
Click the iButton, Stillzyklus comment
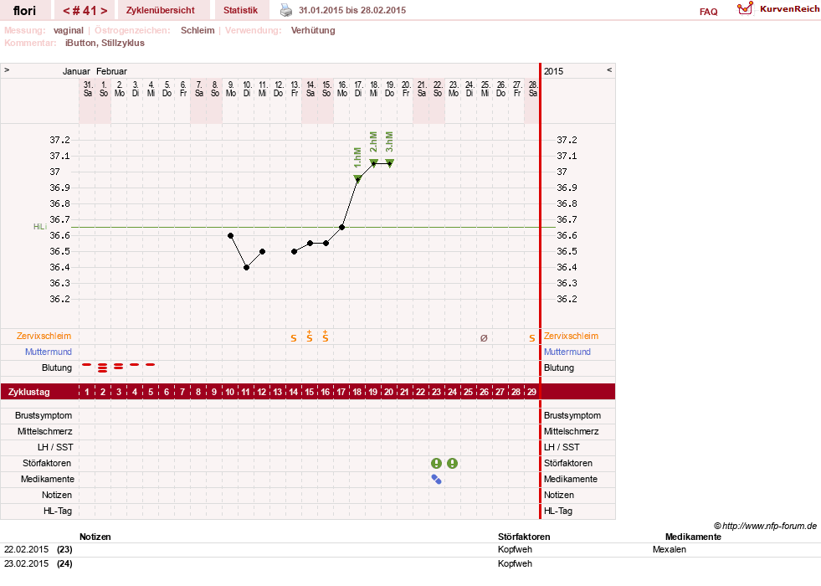pos(105,43)
